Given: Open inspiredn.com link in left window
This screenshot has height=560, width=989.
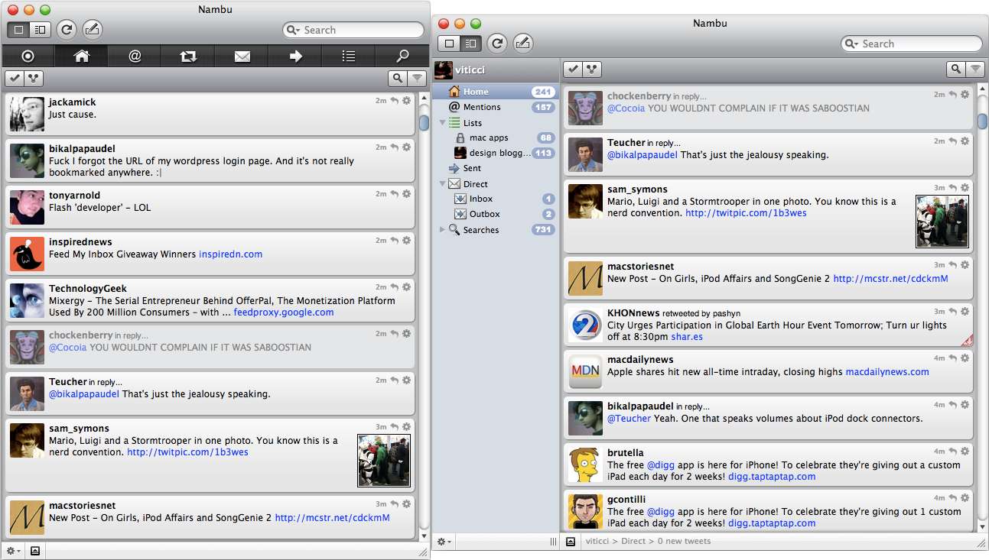Looking at the screenshot, I should pos(230,254).
